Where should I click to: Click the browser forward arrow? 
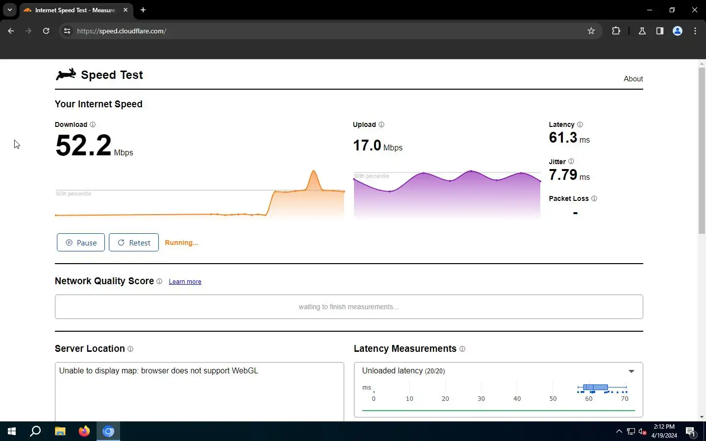(28, 31)
